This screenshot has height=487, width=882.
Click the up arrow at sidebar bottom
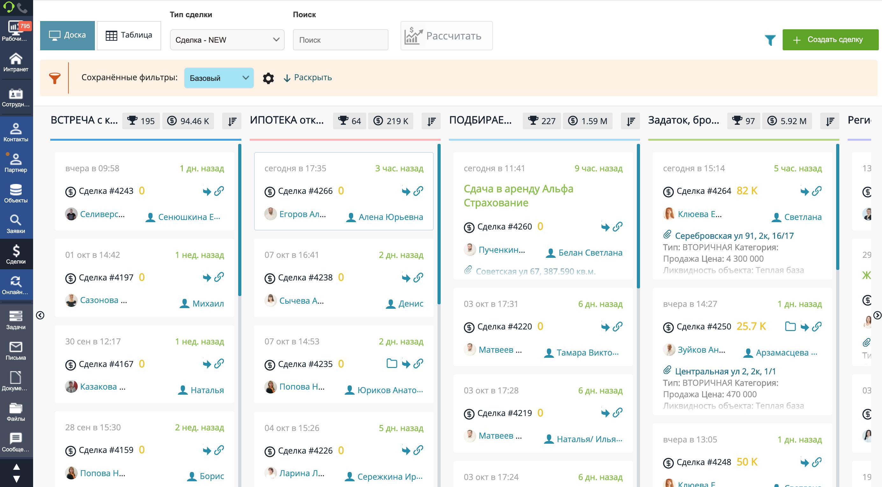pos(17,467)
